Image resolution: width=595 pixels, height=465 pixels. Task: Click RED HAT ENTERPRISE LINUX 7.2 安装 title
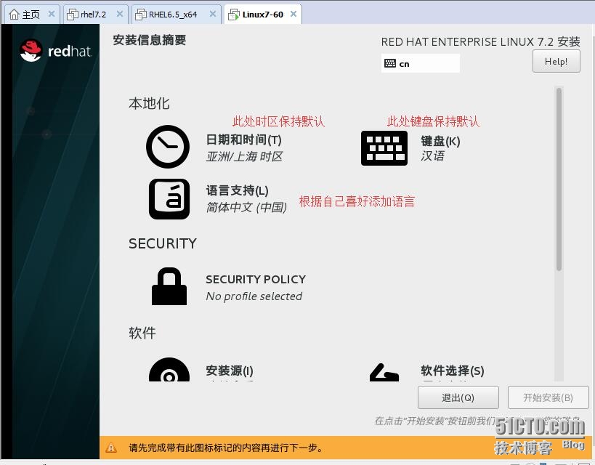[481, 41]
